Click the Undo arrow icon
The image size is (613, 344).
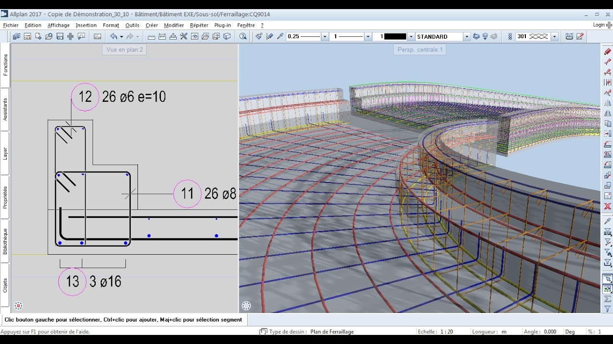(x=114, y=36)
